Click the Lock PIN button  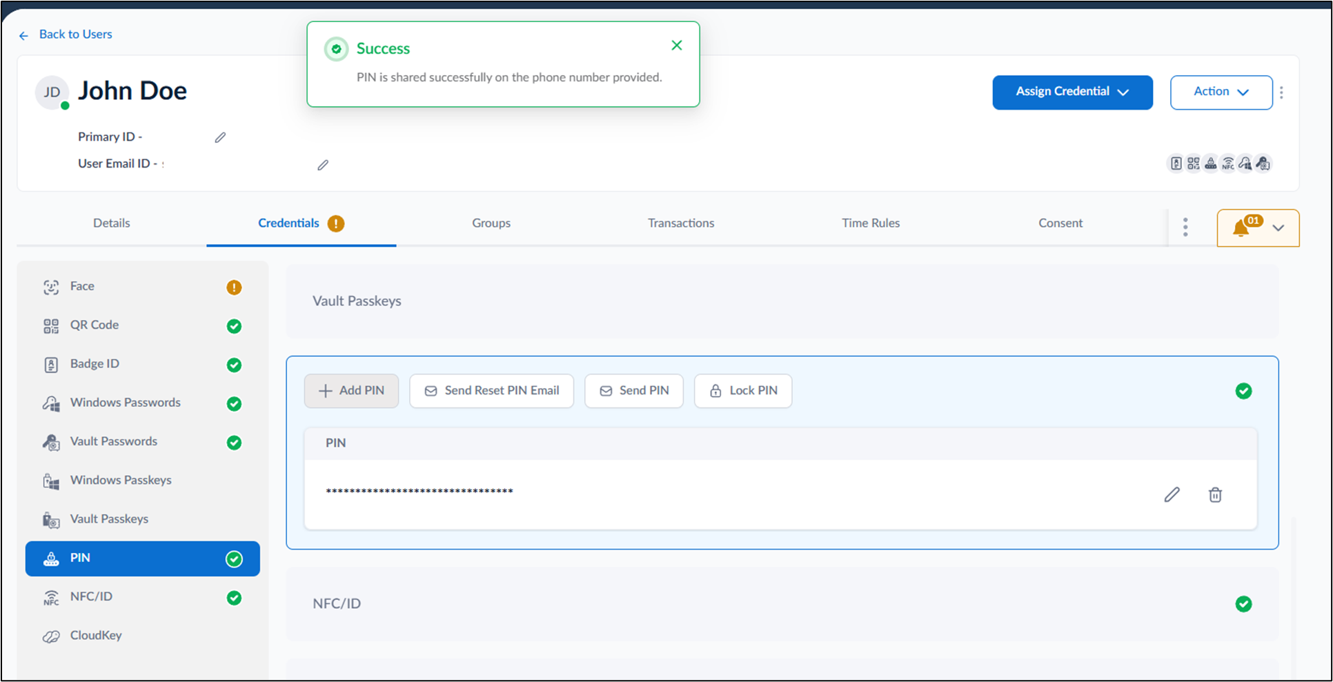click(743, 391)
